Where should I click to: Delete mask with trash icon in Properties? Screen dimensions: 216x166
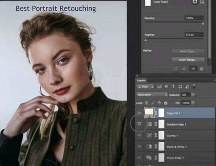201,69
